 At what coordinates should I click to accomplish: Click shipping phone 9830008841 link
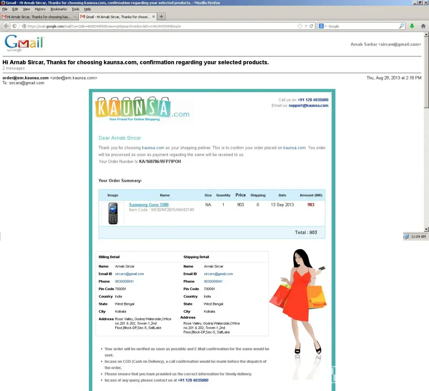click(x=213, y=281)
